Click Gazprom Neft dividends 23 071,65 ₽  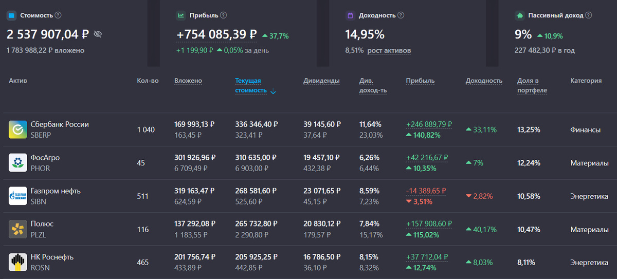(x=322, y=191)
